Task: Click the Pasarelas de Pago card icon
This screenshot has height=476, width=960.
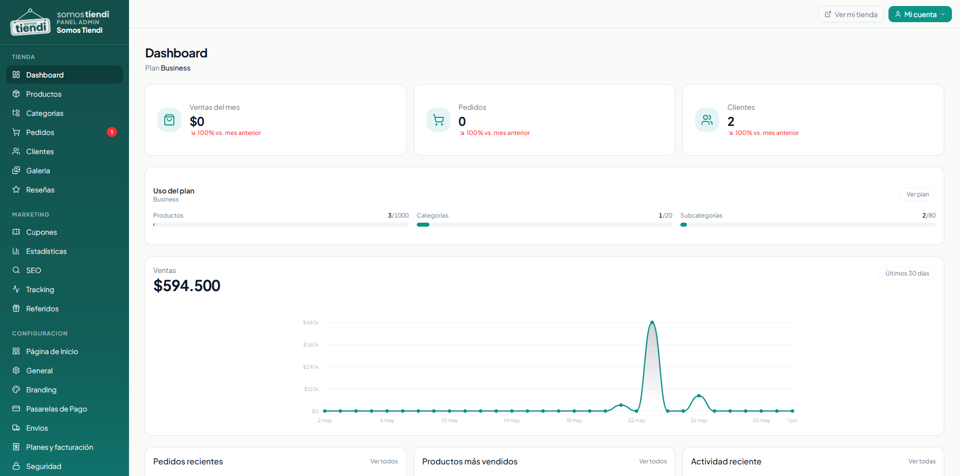Action: (x=16, y=409)
